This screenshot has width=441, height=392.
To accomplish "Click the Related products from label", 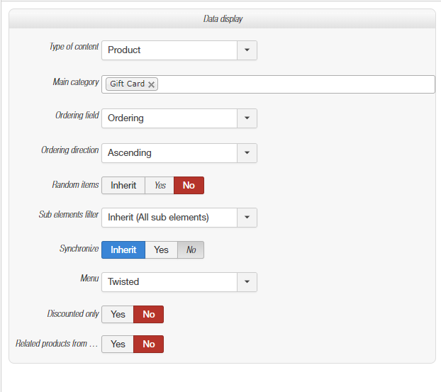I will coord(57,344).
